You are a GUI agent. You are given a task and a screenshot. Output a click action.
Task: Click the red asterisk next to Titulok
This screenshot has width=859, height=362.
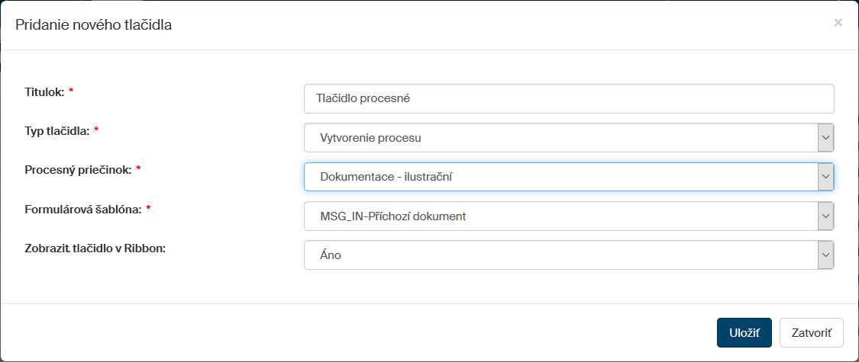(x=71, y=91)
